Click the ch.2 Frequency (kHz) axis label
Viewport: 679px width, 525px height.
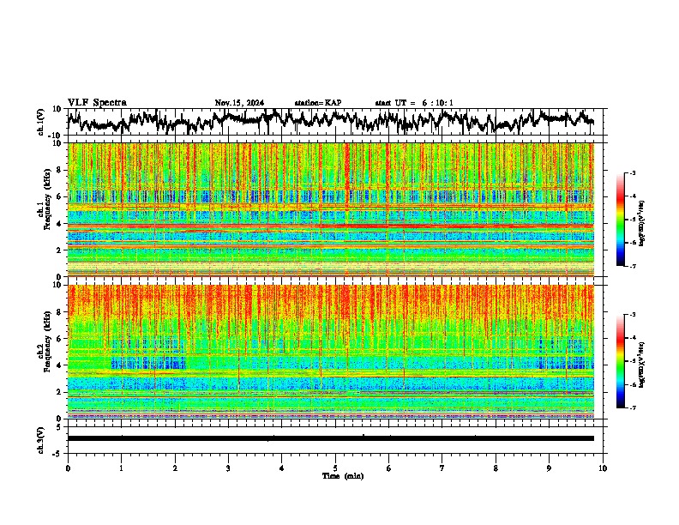(x=45, y=341)
